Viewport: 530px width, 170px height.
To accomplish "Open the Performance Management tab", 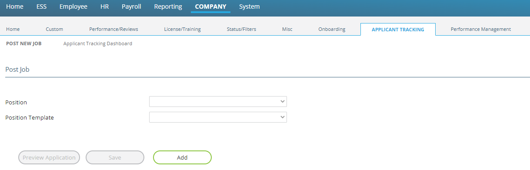I will 481,29.
